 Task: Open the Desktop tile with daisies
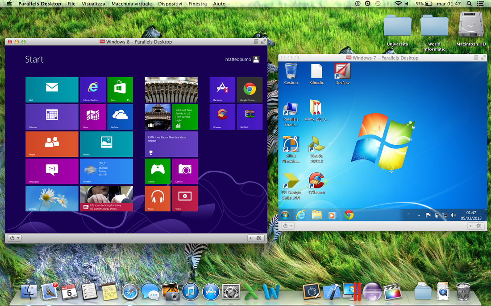coord(52,199)
